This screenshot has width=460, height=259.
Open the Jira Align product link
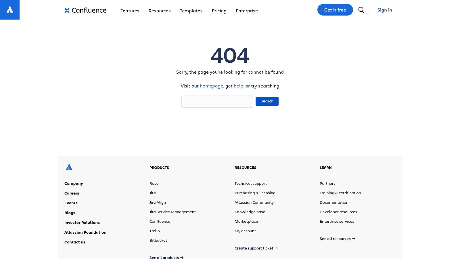pyautogui.click(x=158, y=202)
